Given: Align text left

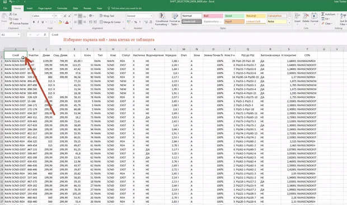Looking at the screenshot, I should (76, 22).
